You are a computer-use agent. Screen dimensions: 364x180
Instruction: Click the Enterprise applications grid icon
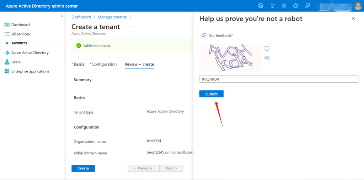point(7,71)
